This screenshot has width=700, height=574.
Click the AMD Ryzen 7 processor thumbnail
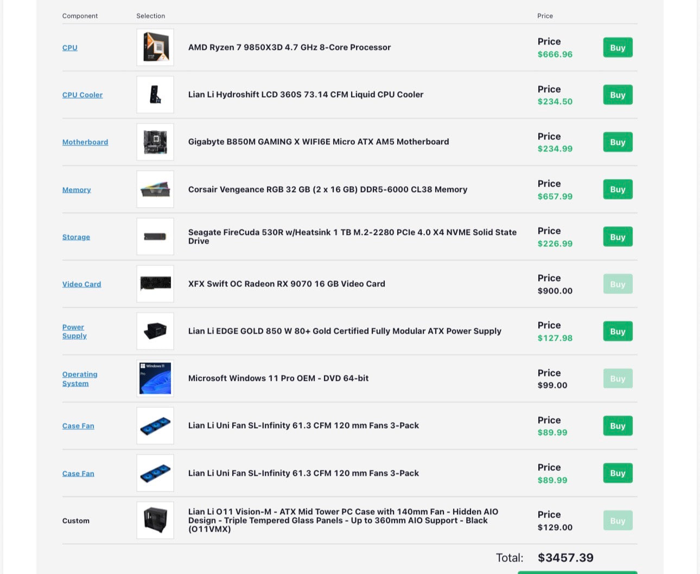pyautogui.click(x=155, y=48)
